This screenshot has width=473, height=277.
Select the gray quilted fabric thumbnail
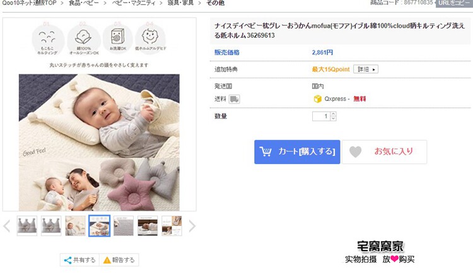click(124, 226)
